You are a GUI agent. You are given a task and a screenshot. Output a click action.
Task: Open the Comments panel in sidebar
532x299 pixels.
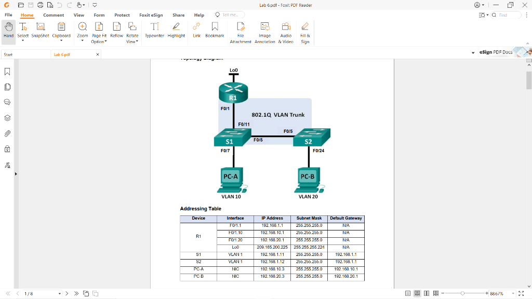click(x=7, y=102)
